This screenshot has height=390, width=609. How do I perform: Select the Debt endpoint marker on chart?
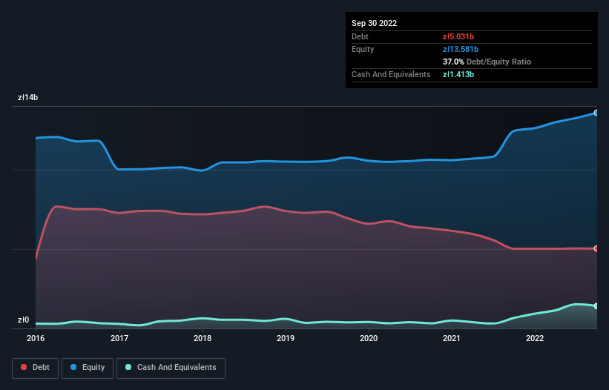coord(596,248)
